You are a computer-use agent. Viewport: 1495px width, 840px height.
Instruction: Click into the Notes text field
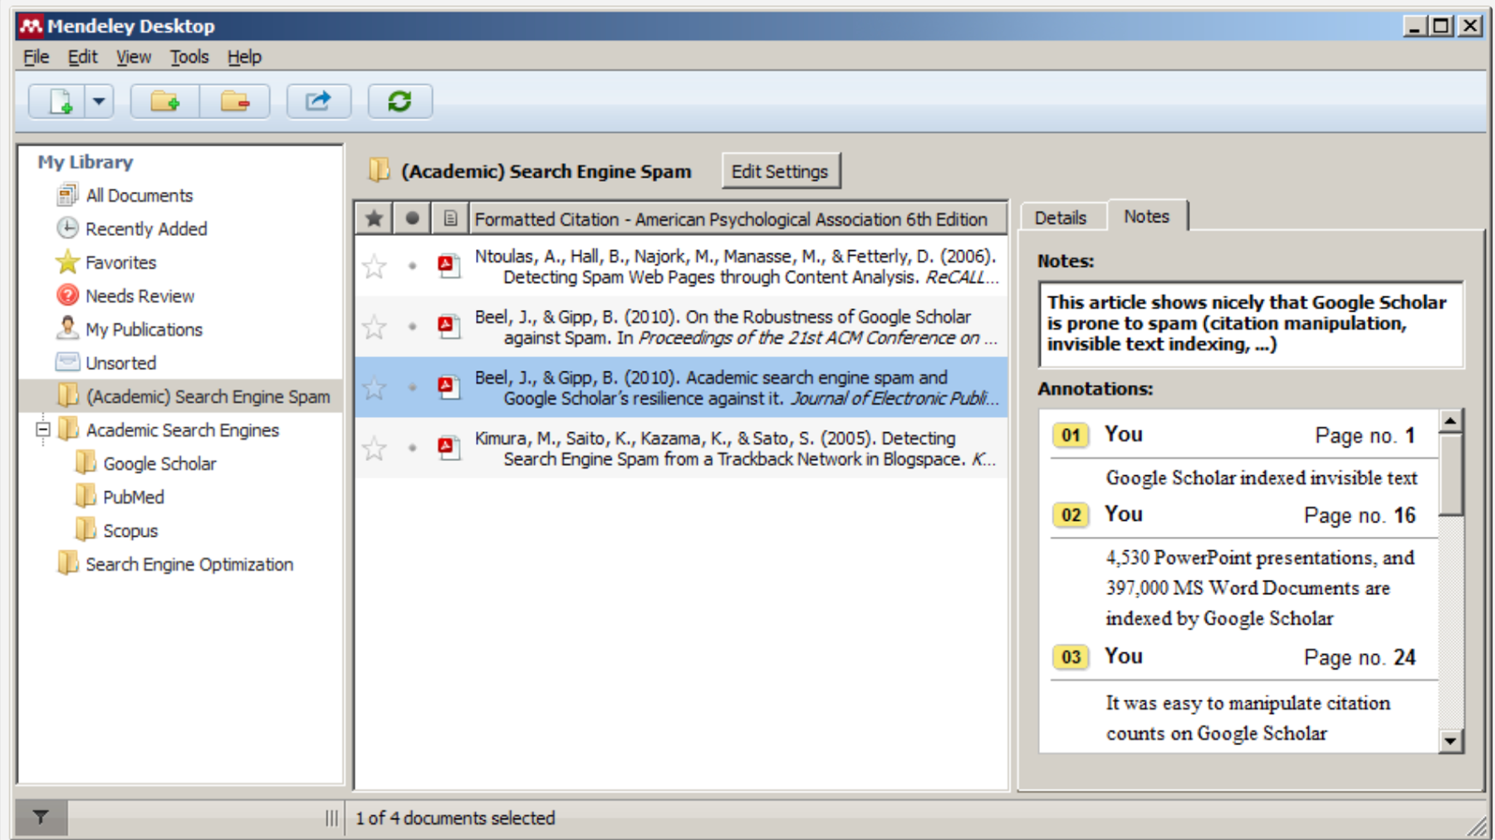[1251, 324]
